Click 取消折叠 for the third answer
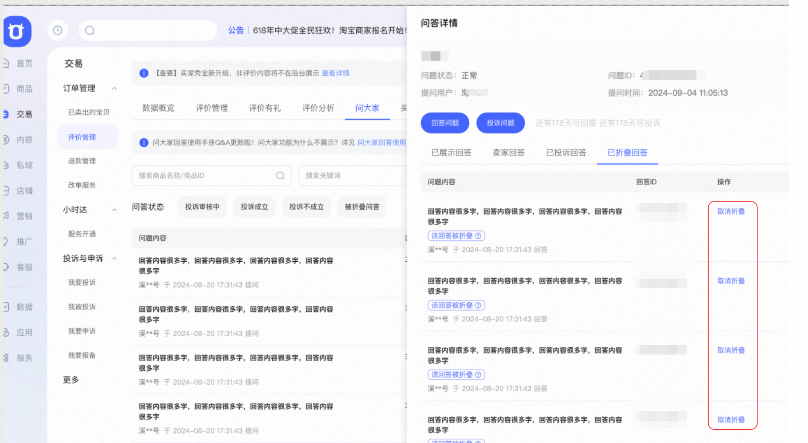 (x=731, y=350)
